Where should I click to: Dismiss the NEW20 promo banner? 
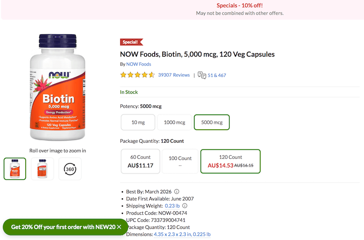coord(120,227)
